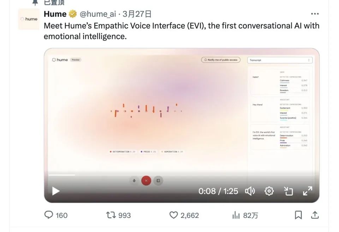Open video settings gear icon
339x232 pixels.
click(x=269, y=191)
